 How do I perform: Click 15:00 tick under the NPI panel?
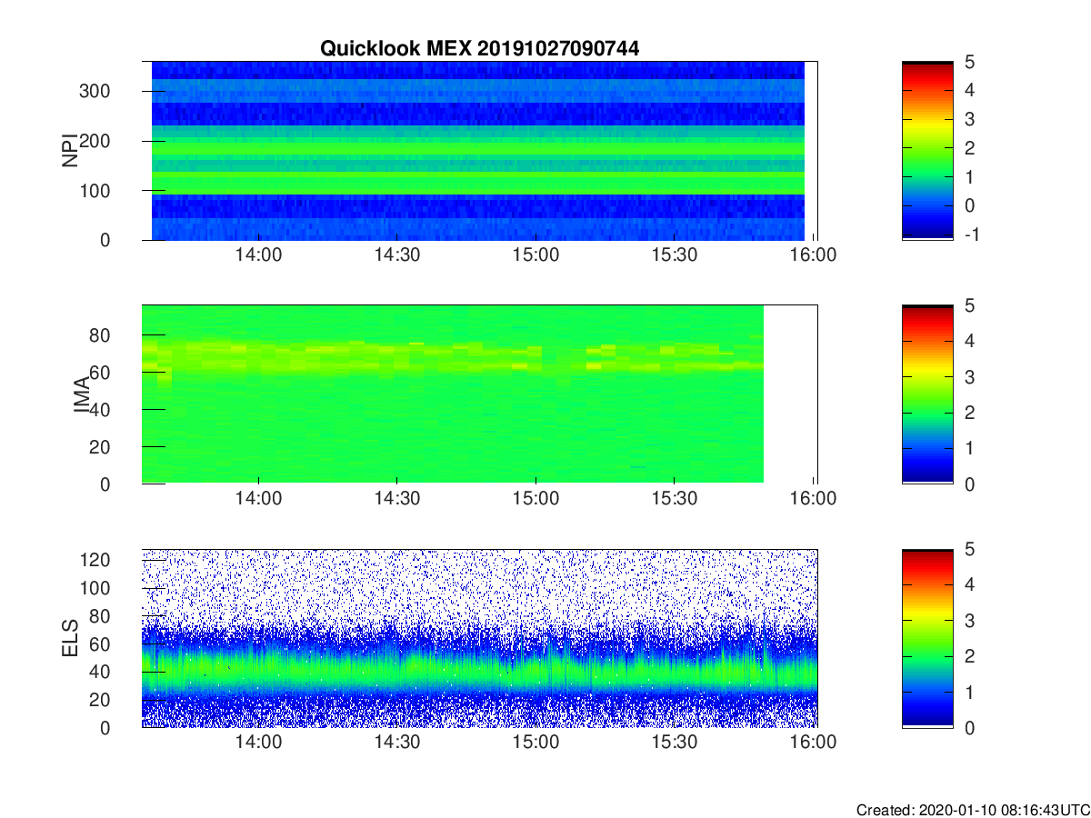[535, 255]
